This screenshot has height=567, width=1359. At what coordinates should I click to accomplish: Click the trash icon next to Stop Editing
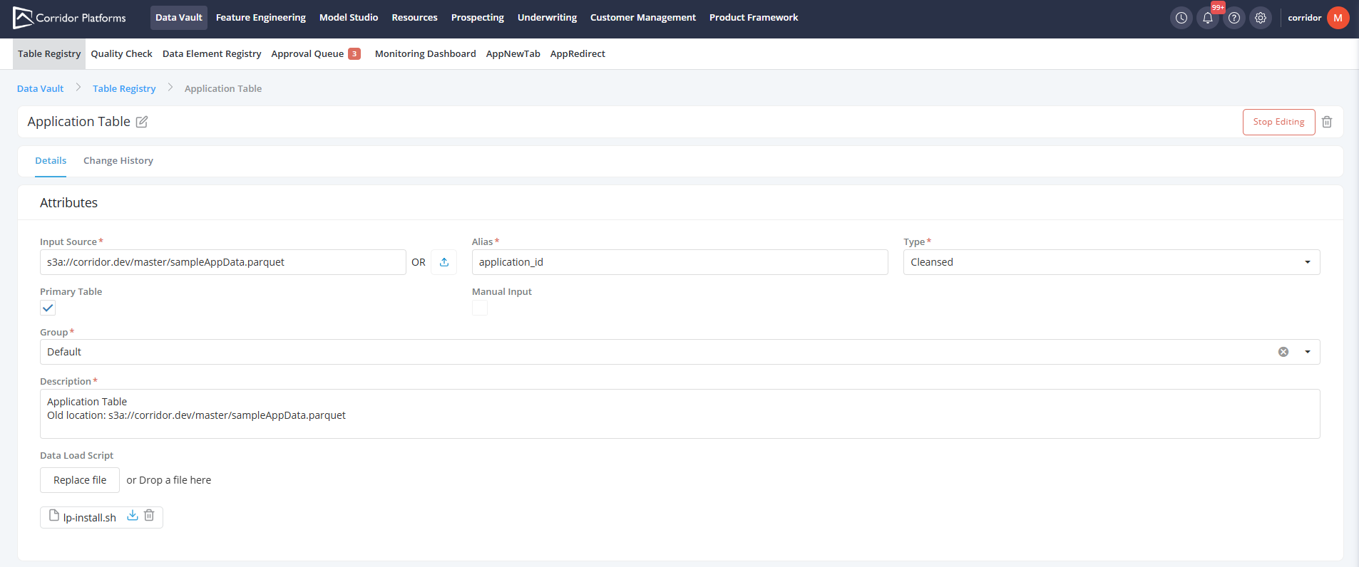point(1327,122)
